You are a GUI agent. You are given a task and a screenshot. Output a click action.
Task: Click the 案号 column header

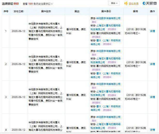136,11
